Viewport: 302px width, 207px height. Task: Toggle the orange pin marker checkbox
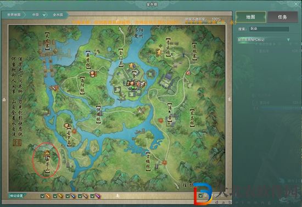tap(43, 196)
